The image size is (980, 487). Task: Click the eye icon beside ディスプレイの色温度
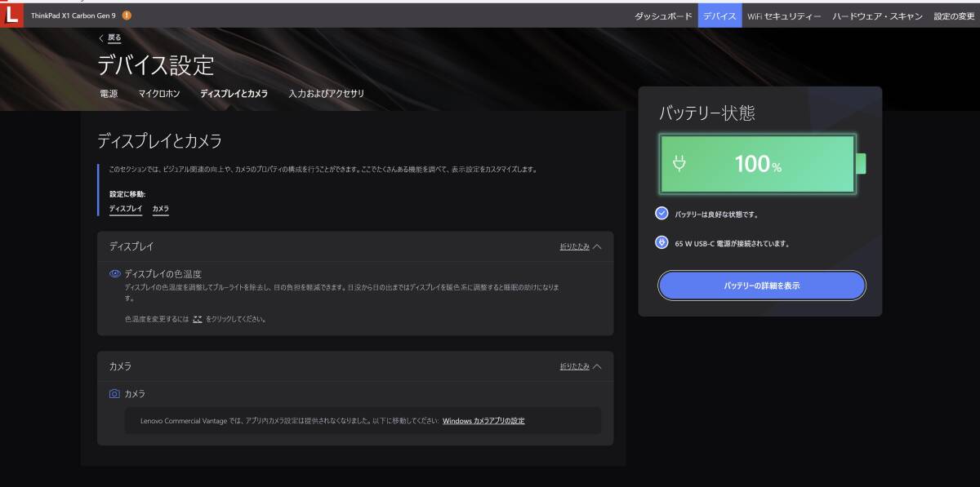(115, 274)
